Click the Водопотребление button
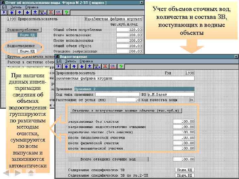This screenshot has width=239, height=179. tap(23, 30)
